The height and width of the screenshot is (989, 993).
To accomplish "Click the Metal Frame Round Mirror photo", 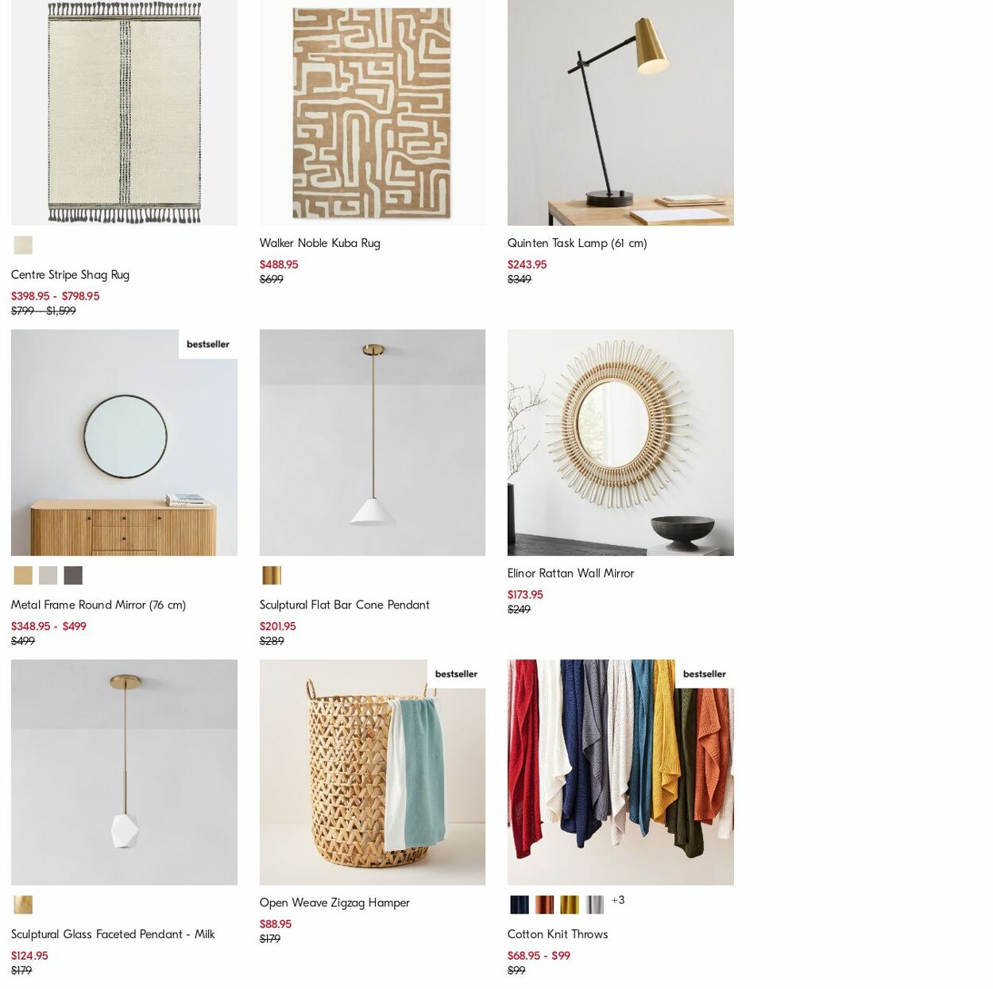I will click(124, 442).
